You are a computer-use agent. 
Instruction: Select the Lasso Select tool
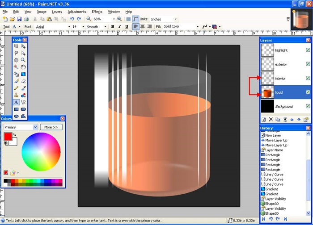point(16,53)
